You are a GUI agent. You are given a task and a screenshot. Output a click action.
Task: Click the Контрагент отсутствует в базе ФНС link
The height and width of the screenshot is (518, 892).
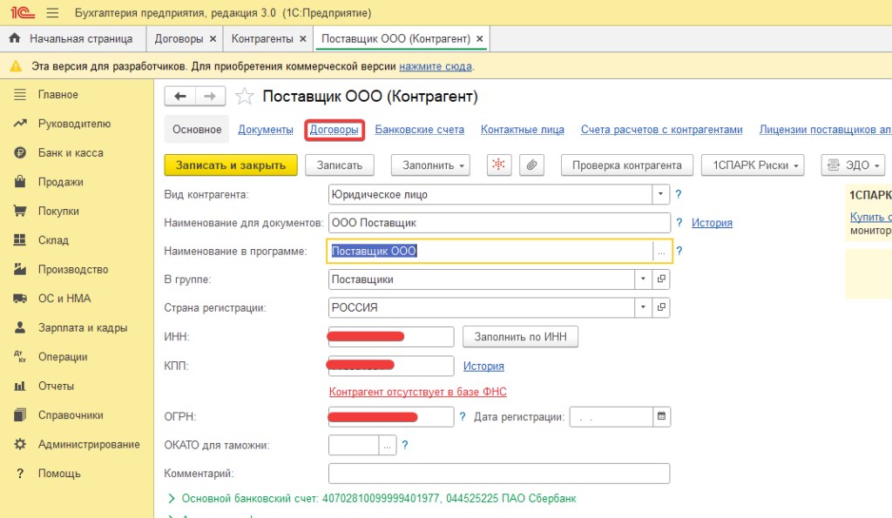tap(417, 392)
